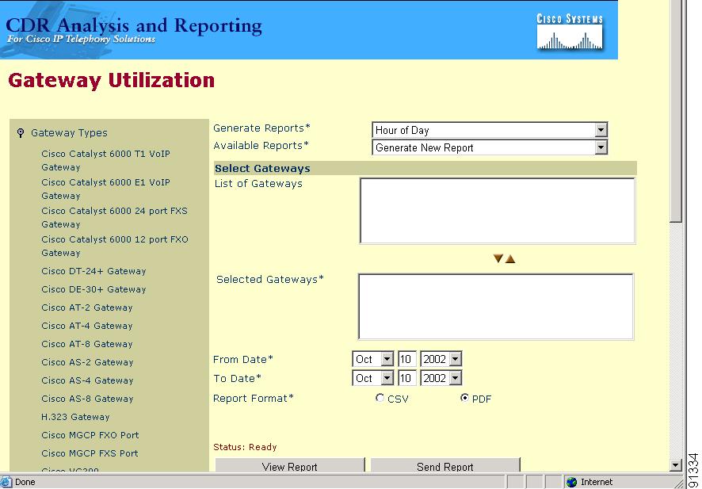Click the CDR Analysis and Reporting banner title

pos(134,26)
